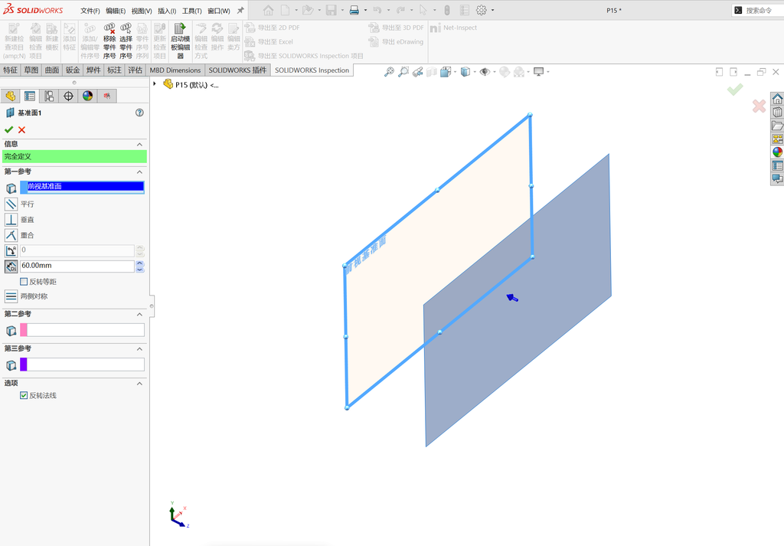The height and width of the screenshot is (546, 784).
Task: Click the blue direction arrow on preview plane
Action: 512,298
